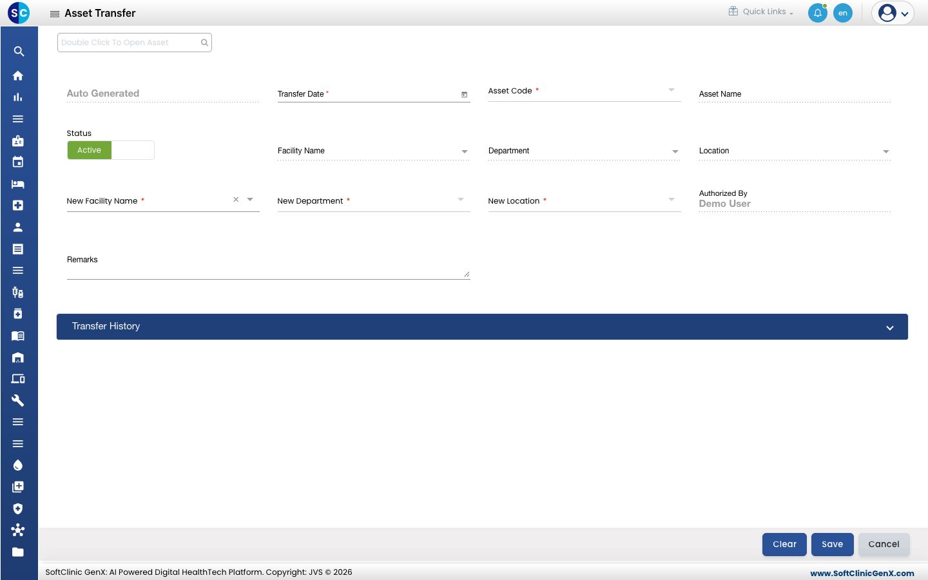Image resolution: width=928 pixels, height=580 pixels.
Task: Open the person profile sidebar icon
Action: tap(18, 227)
